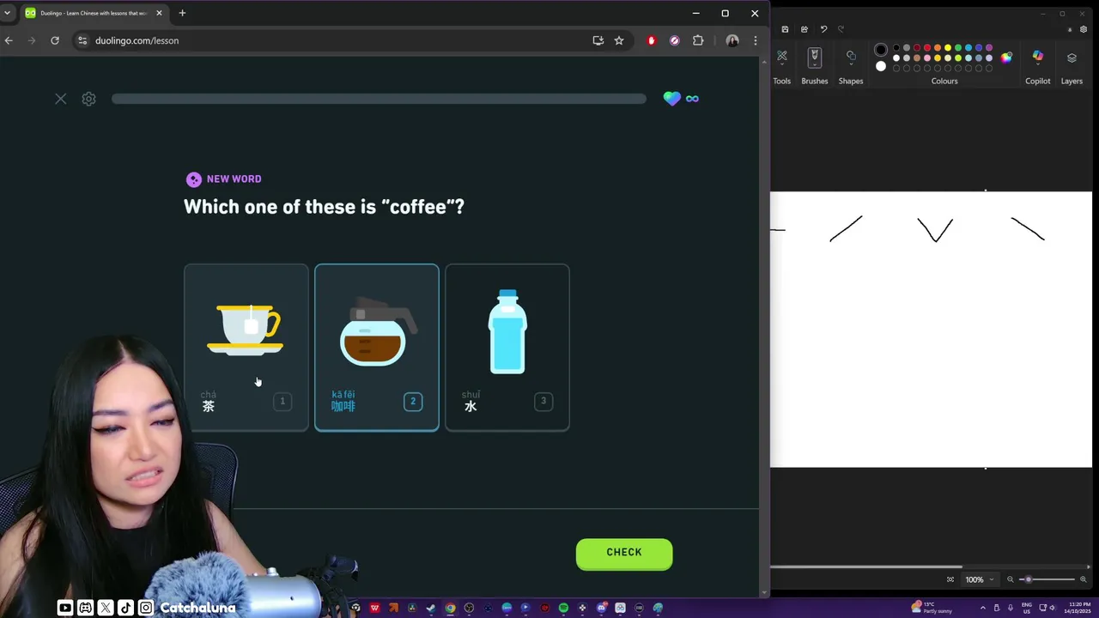Close the Duolingo lesson with the X icon

[x=60, y=99]
